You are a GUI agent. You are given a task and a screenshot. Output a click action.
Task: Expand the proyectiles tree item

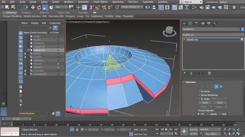(x=25, y=71)
